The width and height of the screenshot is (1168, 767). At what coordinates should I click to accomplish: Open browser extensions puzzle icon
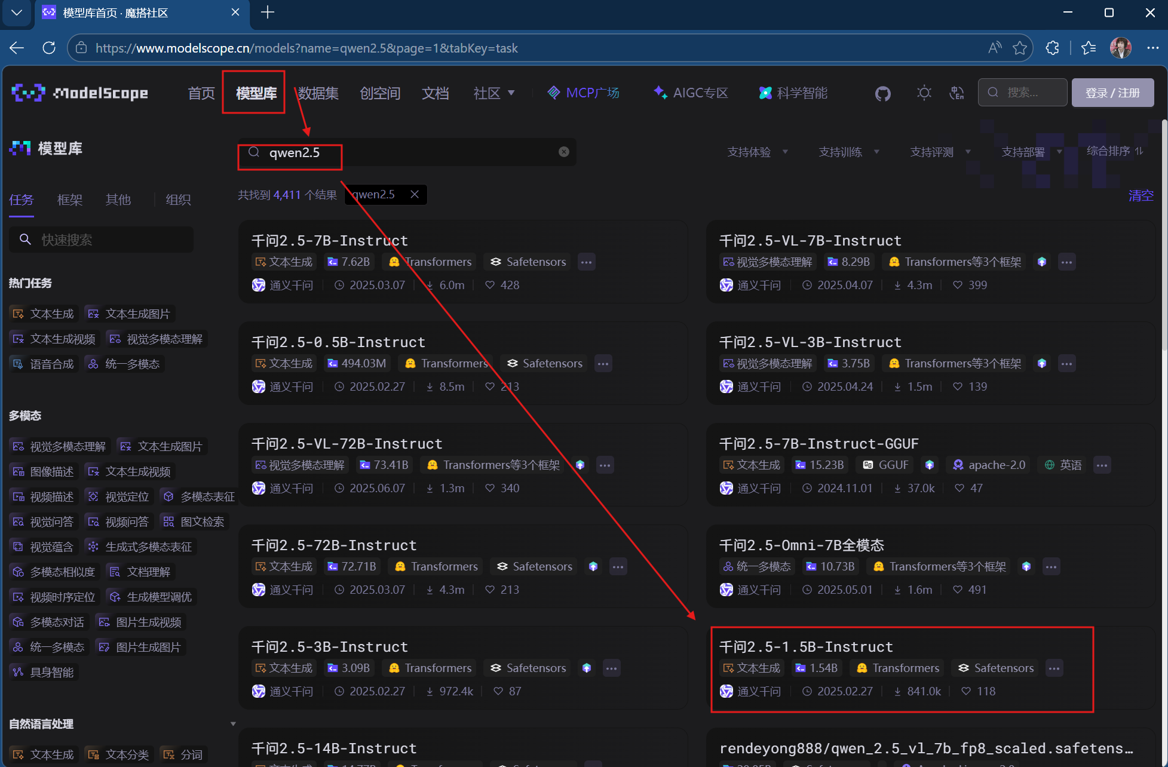[x=1052, y=48]
